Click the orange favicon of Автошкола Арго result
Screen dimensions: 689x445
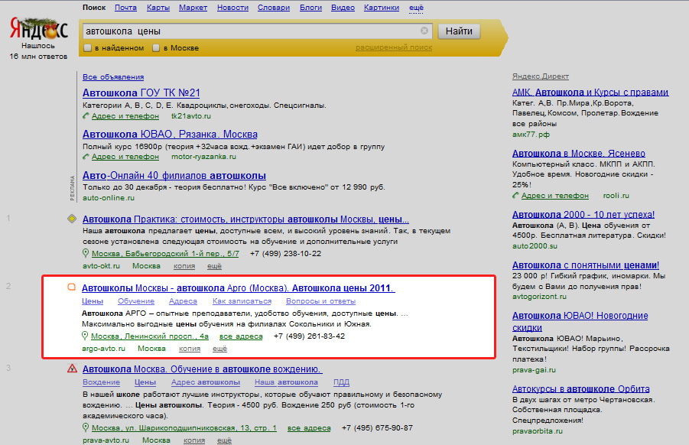click(71, 287)
